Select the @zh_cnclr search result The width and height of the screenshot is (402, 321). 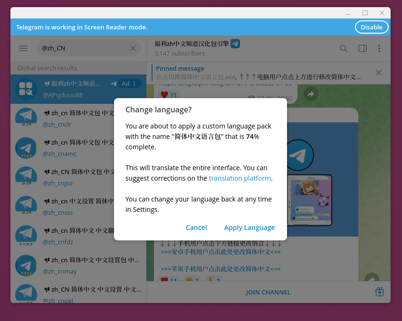[x=78, y=119]
